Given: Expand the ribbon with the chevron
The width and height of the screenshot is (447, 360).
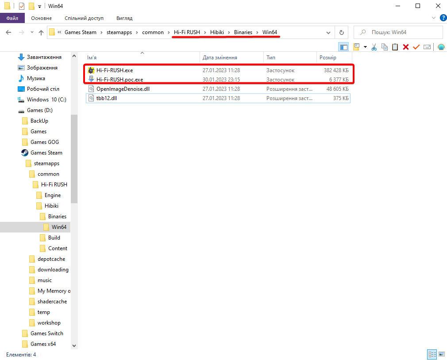Looking at the screenshot, I should click(434, 18).
